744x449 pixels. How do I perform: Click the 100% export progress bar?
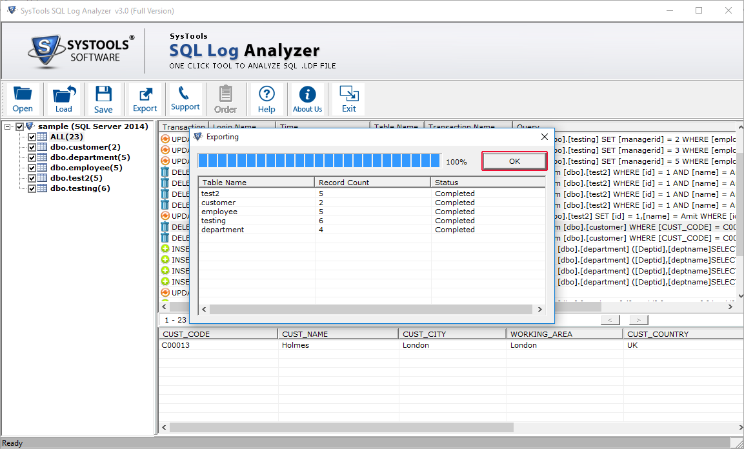(319, 161)
